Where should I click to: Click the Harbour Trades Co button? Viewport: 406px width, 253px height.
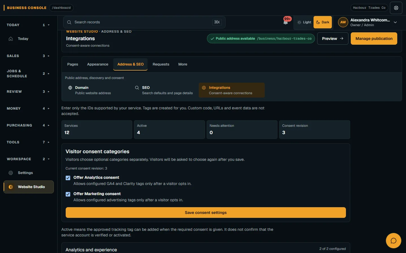coord(369,8)
